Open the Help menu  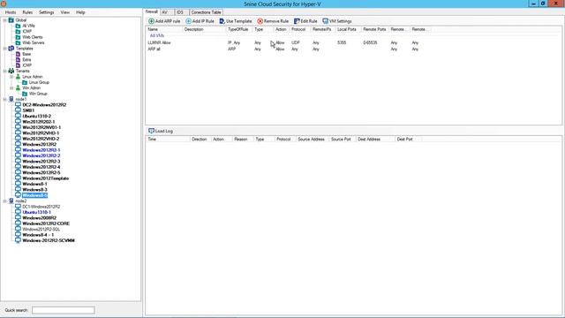coord(80,12)
